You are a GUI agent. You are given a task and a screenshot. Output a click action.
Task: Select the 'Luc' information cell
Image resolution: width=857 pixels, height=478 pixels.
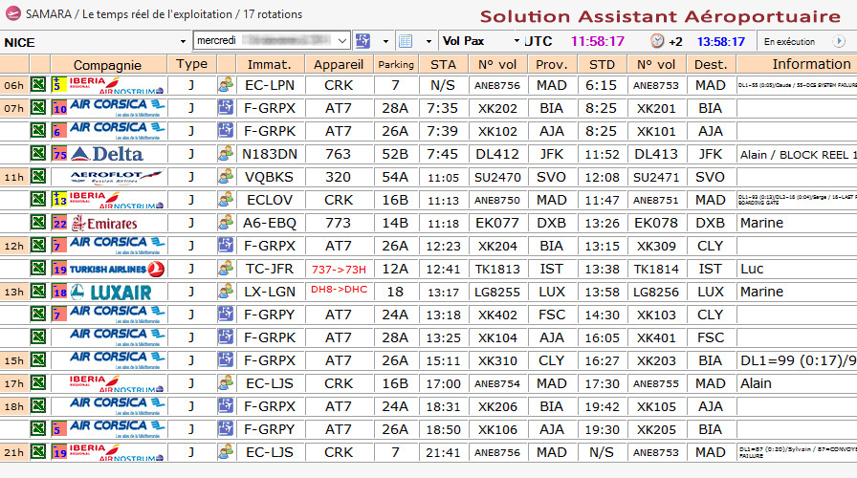(x=797, y=269)
